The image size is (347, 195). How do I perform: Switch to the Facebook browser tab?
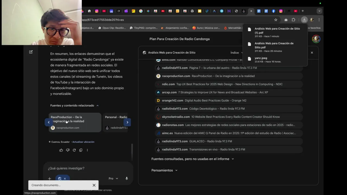coord(274,11)
